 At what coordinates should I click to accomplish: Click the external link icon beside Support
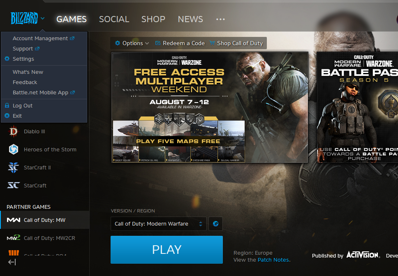point(37,48)
